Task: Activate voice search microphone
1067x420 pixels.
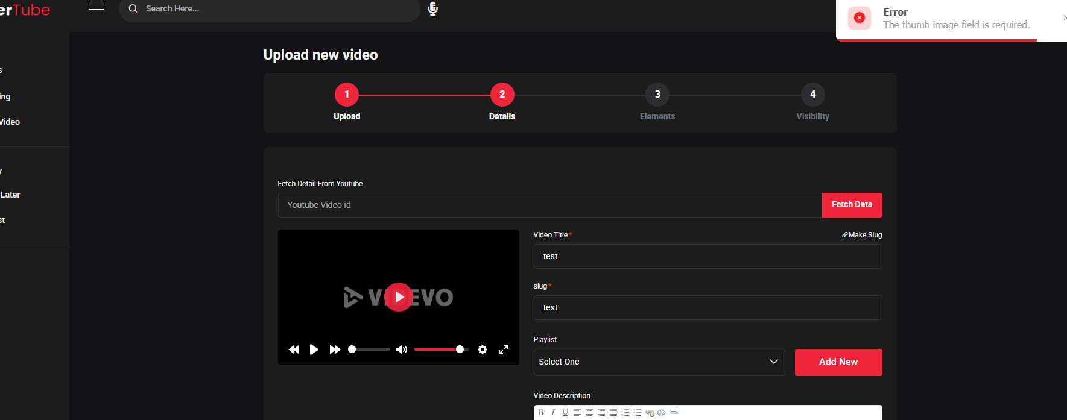Action: coord(432,8)
